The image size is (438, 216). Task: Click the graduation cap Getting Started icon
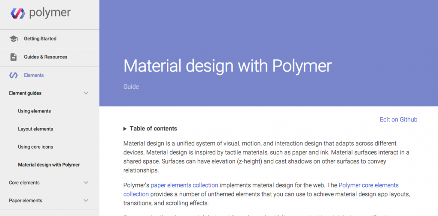[14, 39]
